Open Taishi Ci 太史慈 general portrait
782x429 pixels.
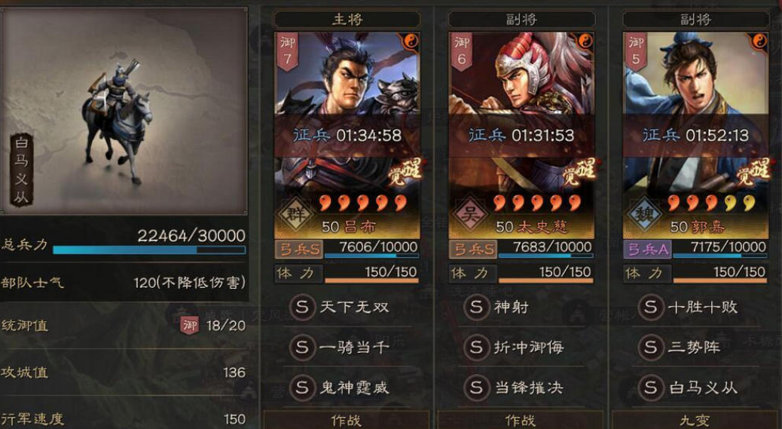tap(521, 135)
